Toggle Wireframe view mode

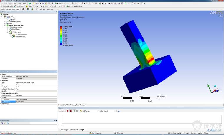point(19,6)
